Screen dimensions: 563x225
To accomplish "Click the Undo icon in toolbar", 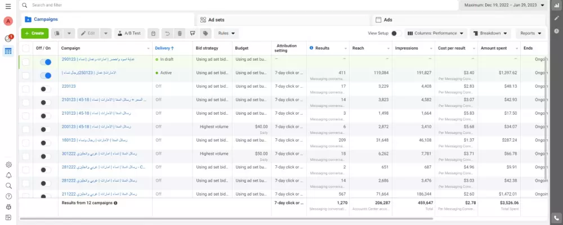I will point(167,33).
